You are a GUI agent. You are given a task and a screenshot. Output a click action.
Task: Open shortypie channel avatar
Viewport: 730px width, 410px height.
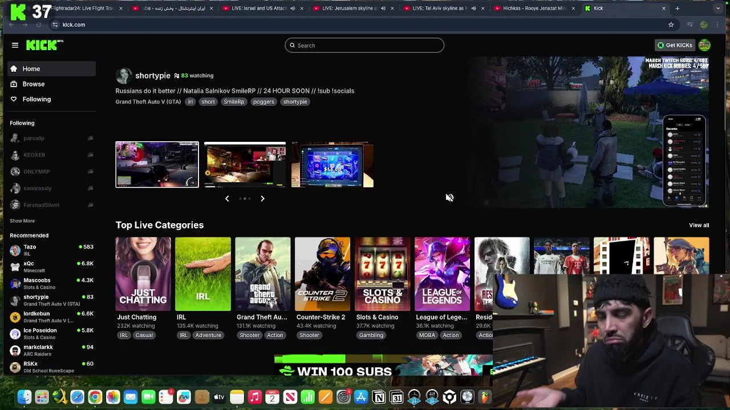(123, 75)
